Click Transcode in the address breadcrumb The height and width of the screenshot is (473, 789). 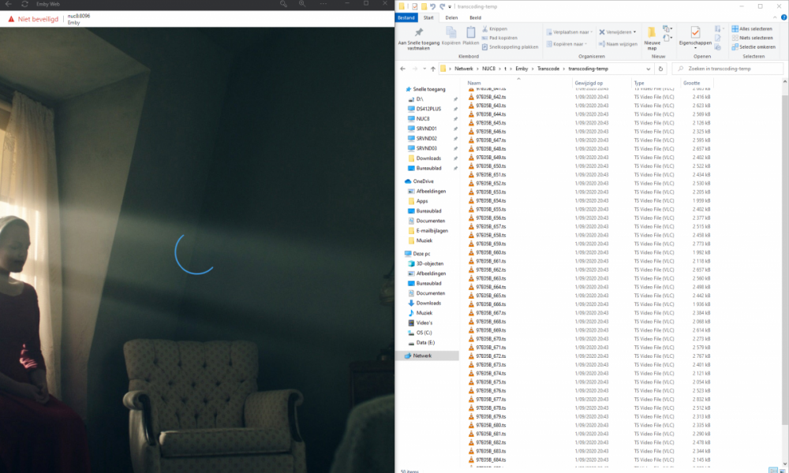[x=548, y=69]
